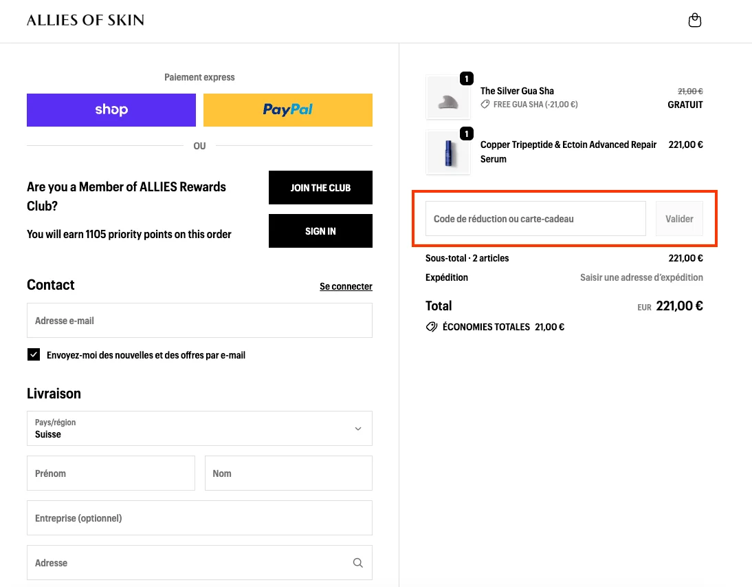
Task: Focus the Entreprise (optionnel) field
Action: click(199, 518)
